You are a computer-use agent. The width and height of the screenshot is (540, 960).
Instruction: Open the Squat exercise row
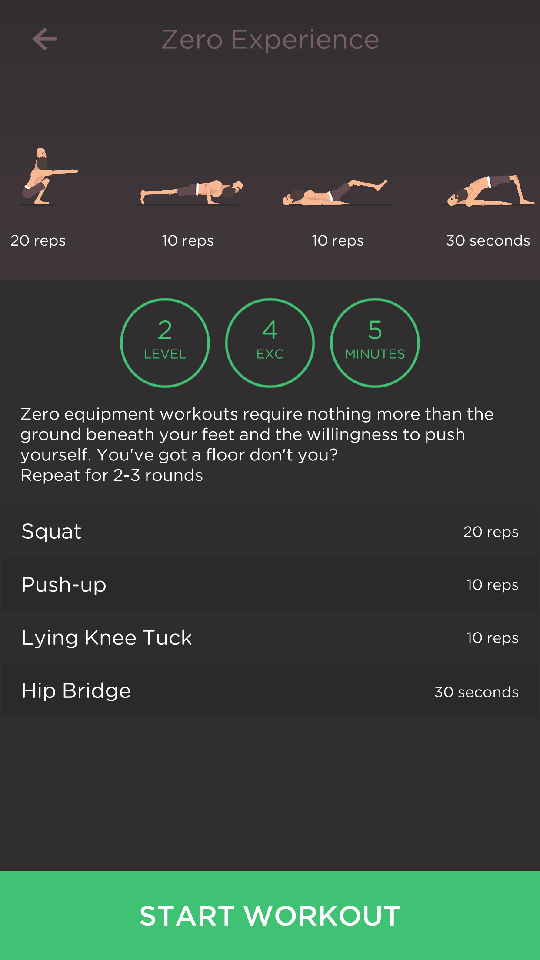270,531
